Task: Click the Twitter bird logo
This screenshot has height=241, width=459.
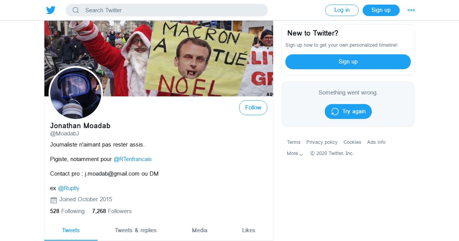Action: click(51, 10)
